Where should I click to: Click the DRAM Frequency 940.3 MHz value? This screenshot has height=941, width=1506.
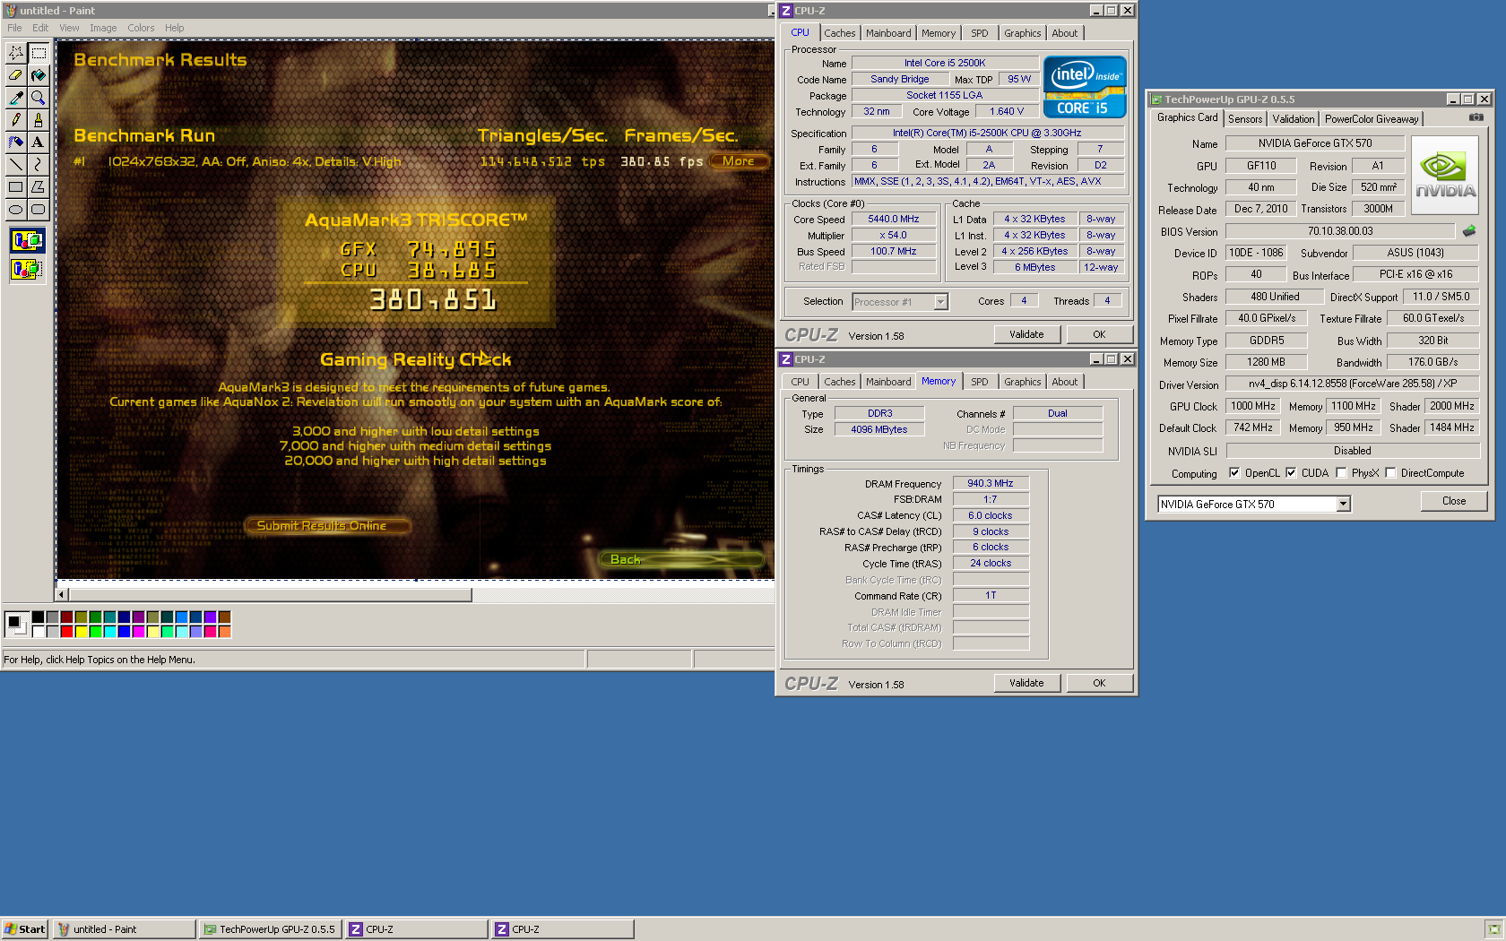coord(990,483)
